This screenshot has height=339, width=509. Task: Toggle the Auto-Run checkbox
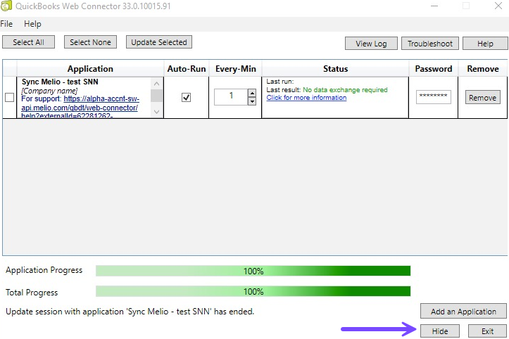point(186,98)
